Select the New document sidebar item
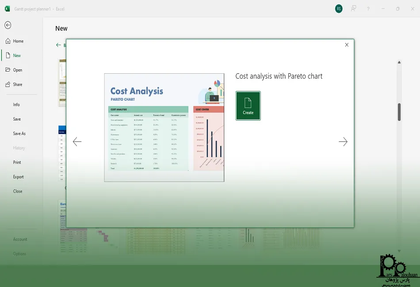 point(16,56)
